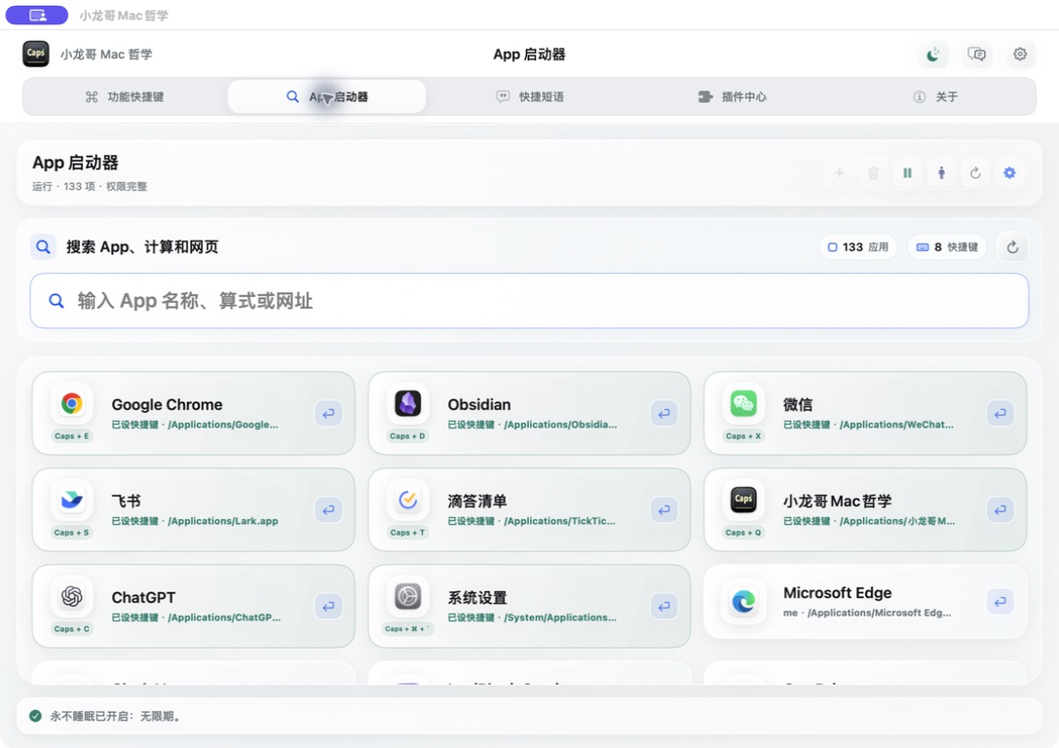Click the Microsoft Edge app icon
The image size is (1059, 748).
743,602
